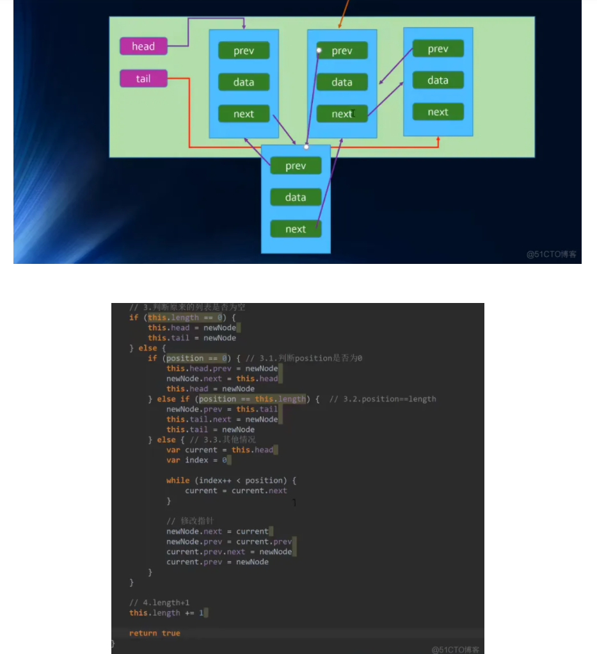The height and width of the screenshot is (654, 597).
Task: Click comment '// 3.1.判断position是否为0'
Action: point(304,358)
